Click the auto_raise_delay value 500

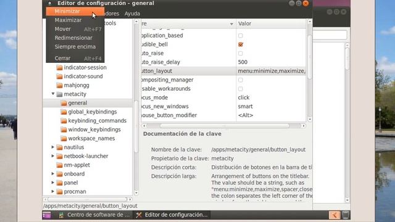click(243, 62)
